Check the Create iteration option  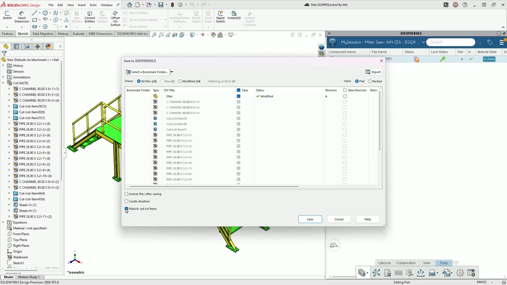pos(126,201)
